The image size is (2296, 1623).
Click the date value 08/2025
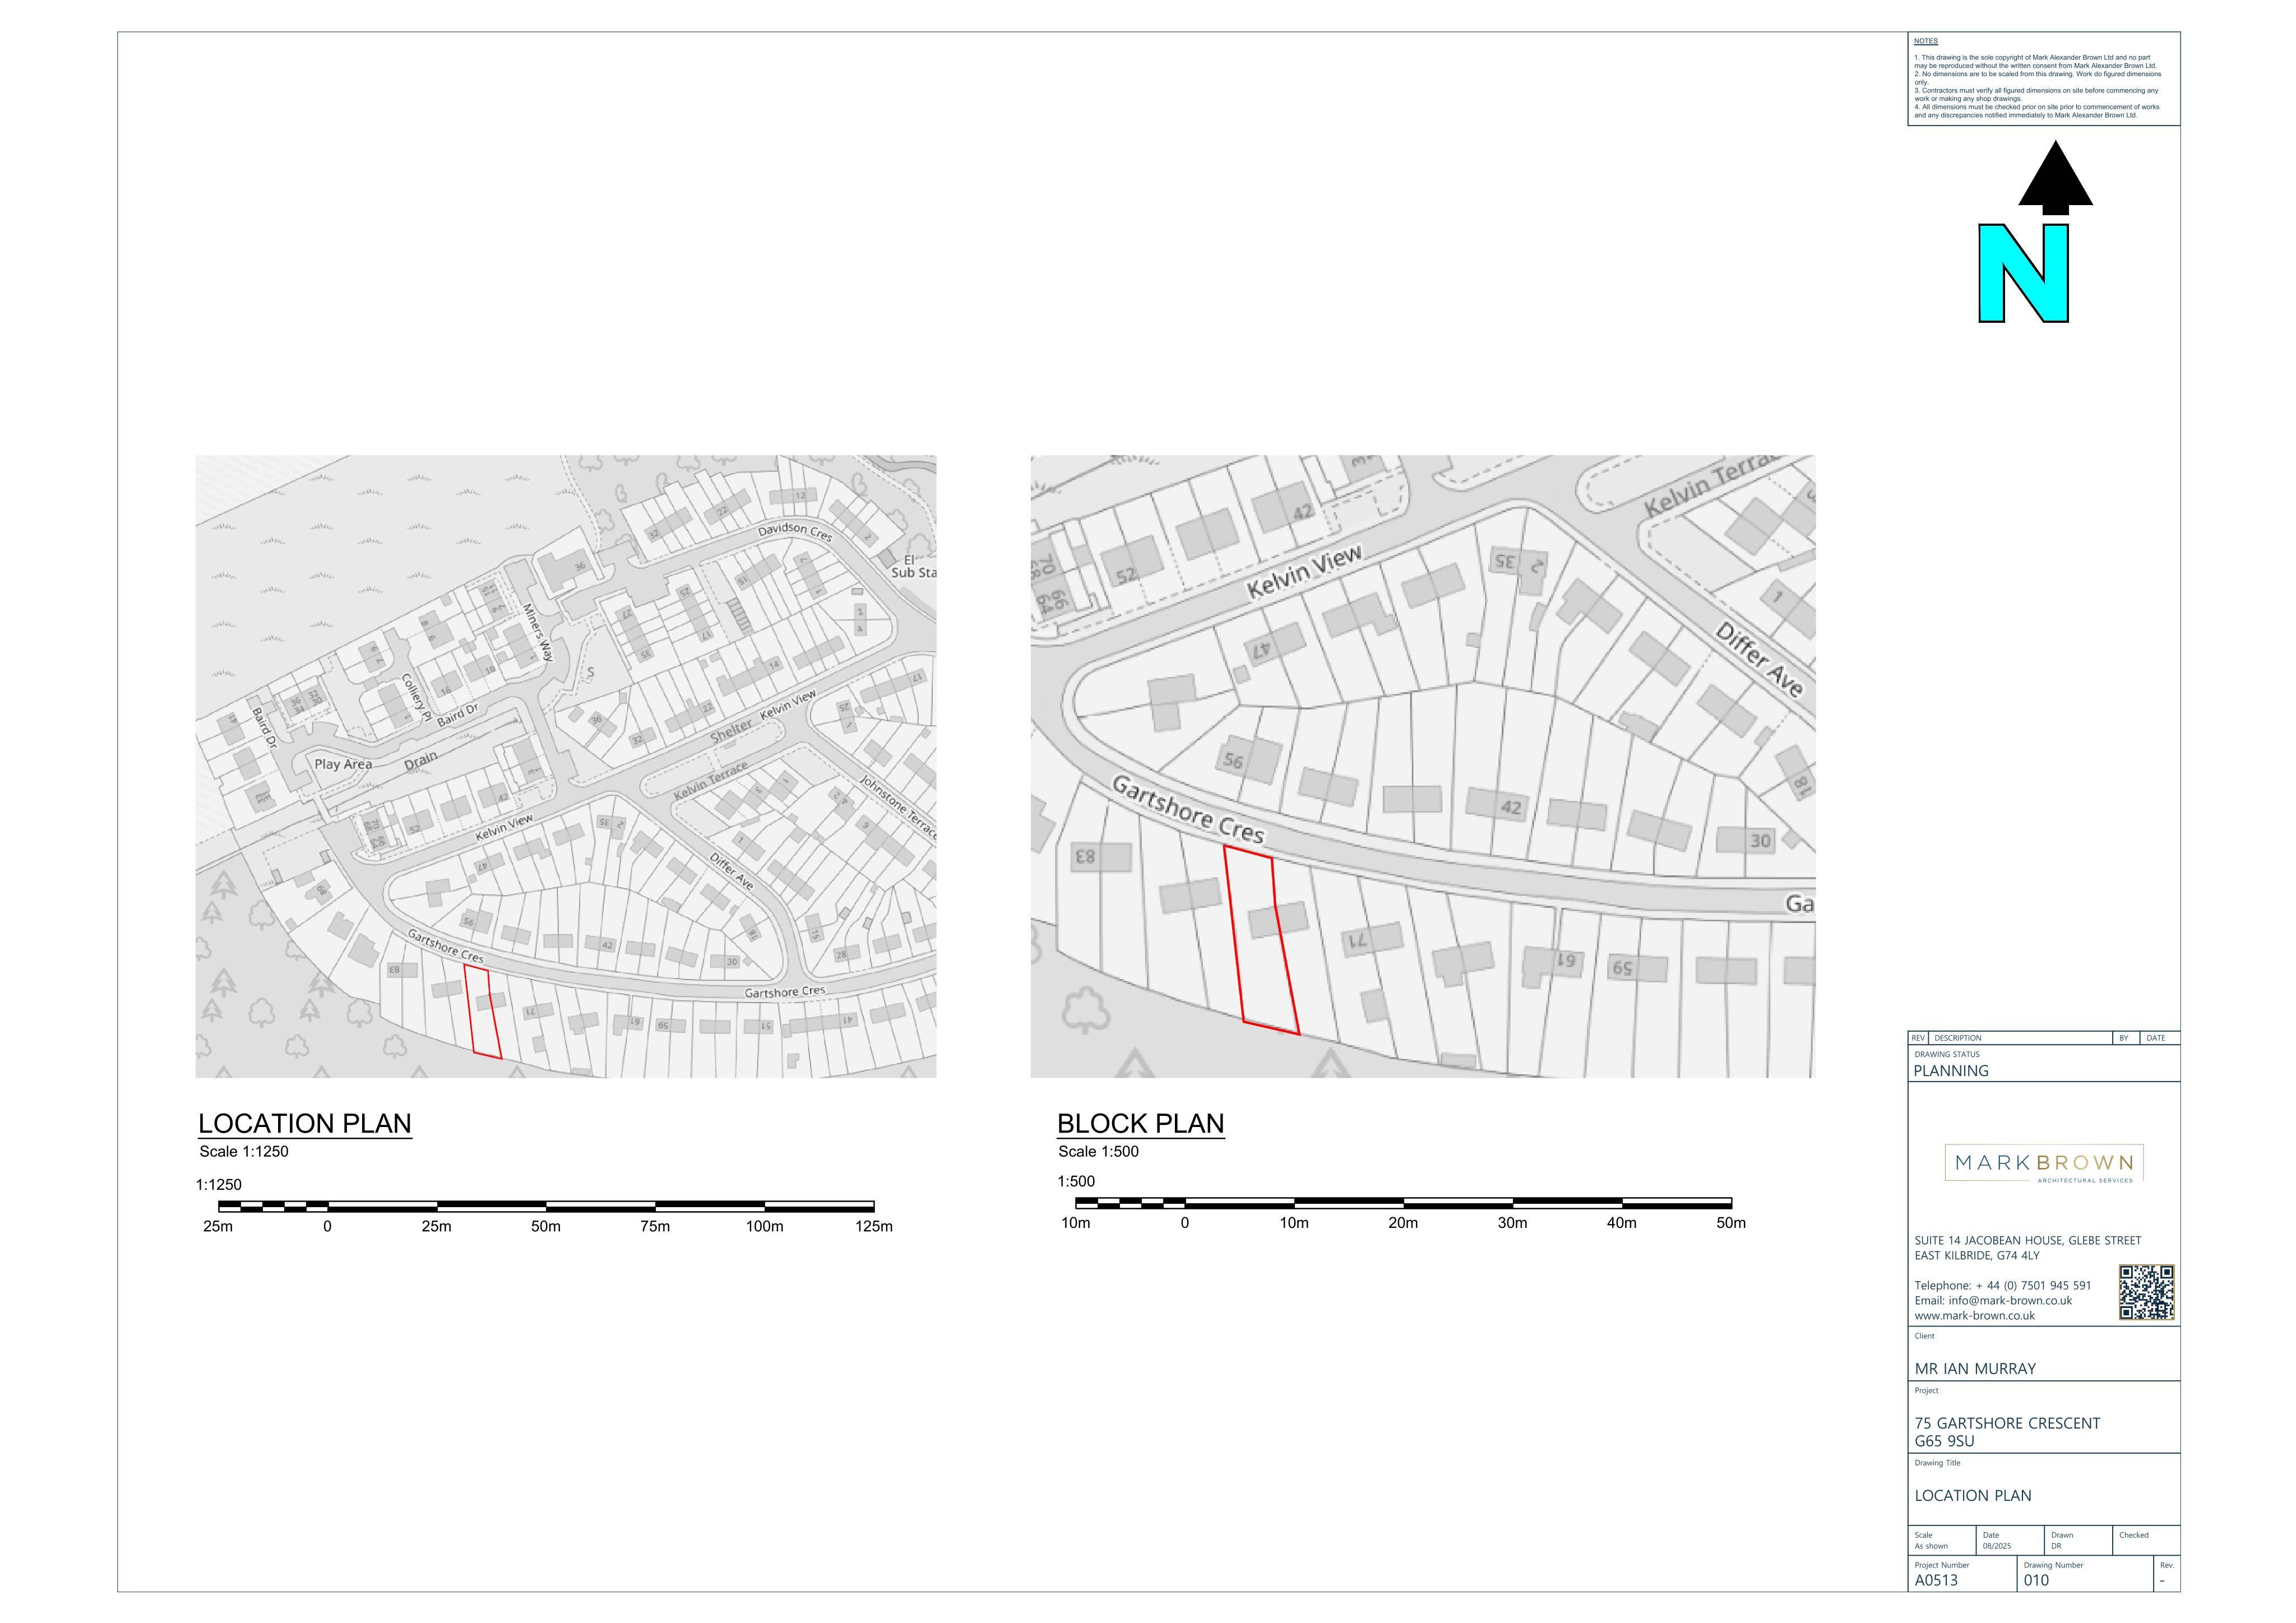pos(1997,1546)
